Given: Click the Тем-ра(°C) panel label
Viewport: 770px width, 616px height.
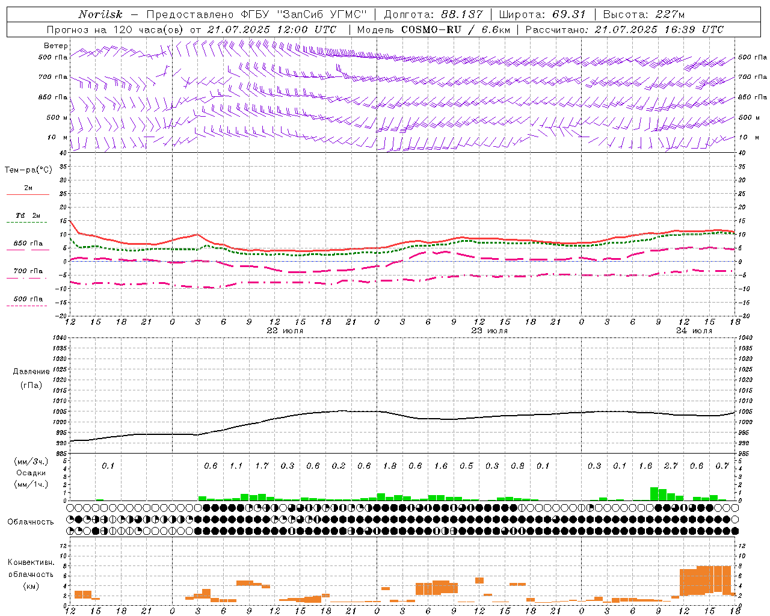Looking at the screenshot, I should (x=28, y=170).
